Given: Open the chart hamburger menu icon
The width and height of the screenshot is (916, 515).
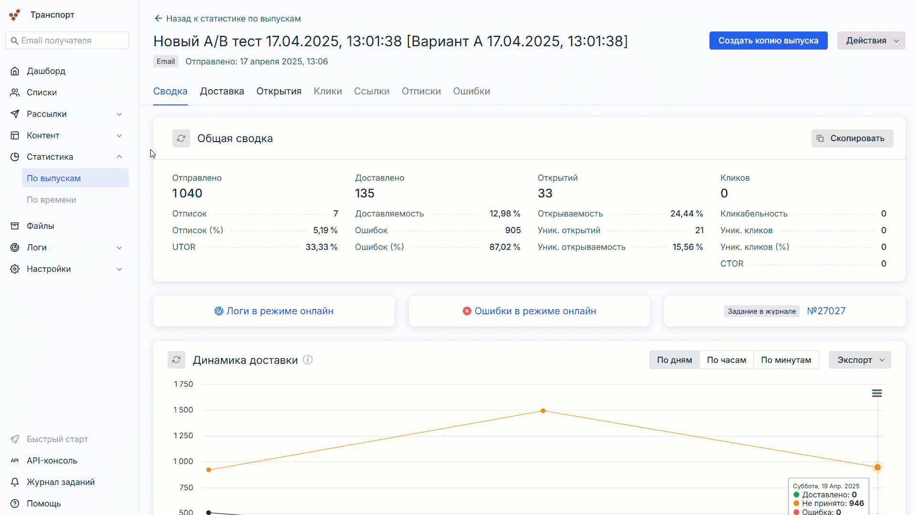Looking at the screenshot, I should 876,393.
